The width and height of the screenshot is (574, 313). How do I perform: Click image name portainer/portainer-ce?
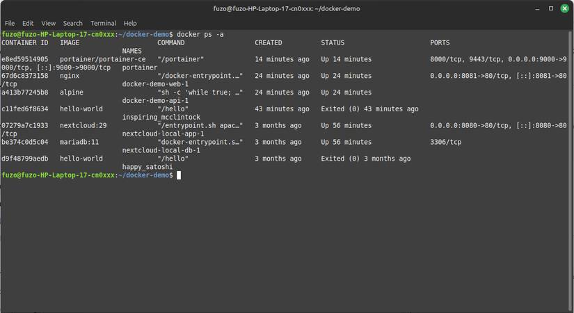coord(103,59)
